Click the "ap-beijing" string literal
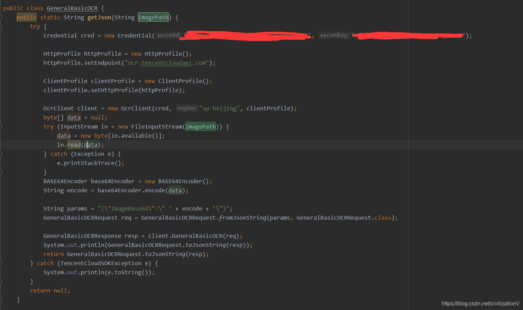The width and height of the screenshot is (523, 310). (x=219, y=109)
